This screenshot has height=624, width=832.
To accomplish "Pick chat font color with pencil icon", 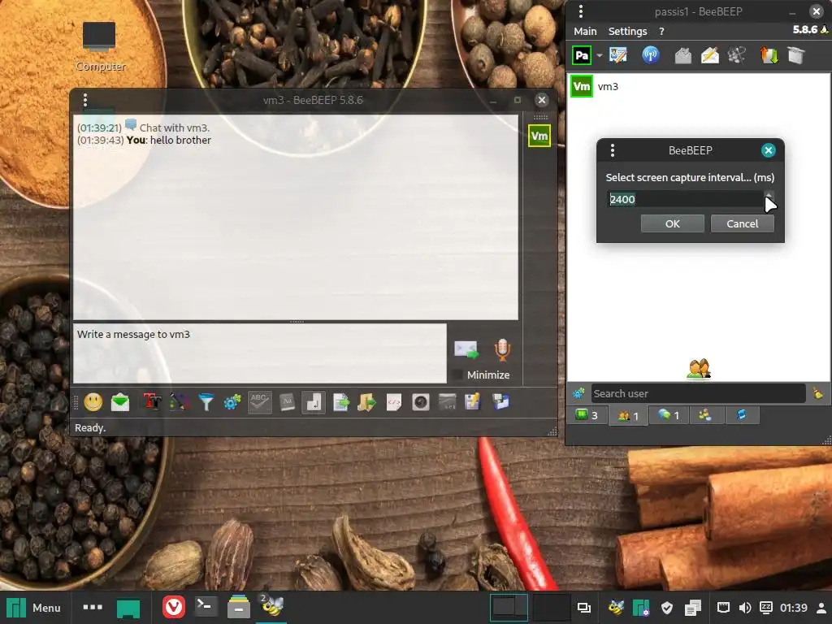I will (180, 402).
